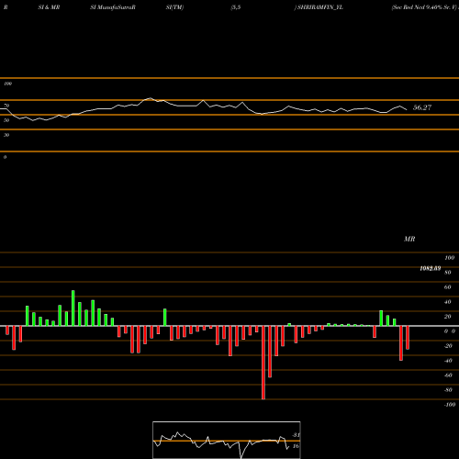Click the 31 value in mini chart
Image resolution: width=459 pixels, height=459 pixels.
point(296,435)
